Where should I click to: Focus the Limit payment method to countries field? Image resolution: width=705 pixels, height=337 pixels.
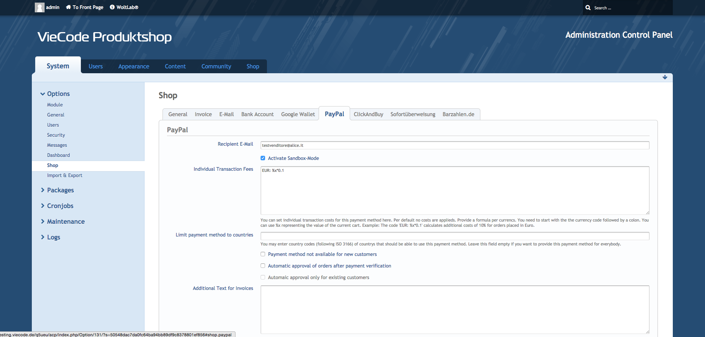coord(455,236)
